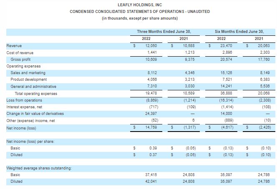Select the Diluted shares value 42,041
Viewport: 277px width, 189px height.
151,182
